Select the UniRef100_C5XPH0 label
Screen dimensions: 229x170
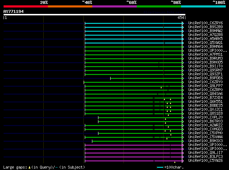click(x=205, y=133)
